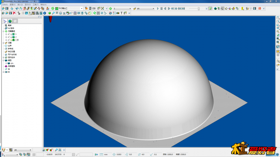Image resolution: width=280 pixels, height=157 pixels.
Task: Open the 查看(V) menu
Action: click(x=12, y=4)
